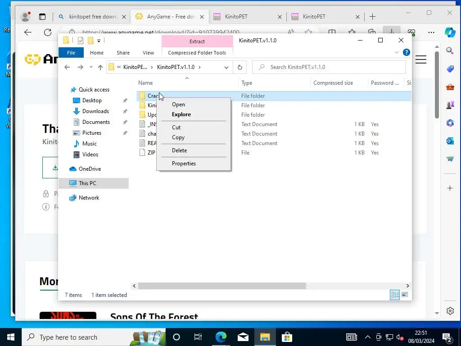This screenshot has height=346, width=461.
Task: Open Customize Quick Access Toolbar dropdown
Action: coord(99,41)
